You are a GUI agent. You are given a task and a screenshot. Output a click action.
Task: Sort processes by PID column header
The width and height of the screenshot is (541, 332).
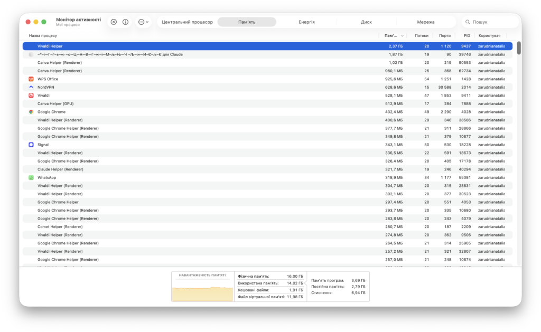(x=467, y=36)
